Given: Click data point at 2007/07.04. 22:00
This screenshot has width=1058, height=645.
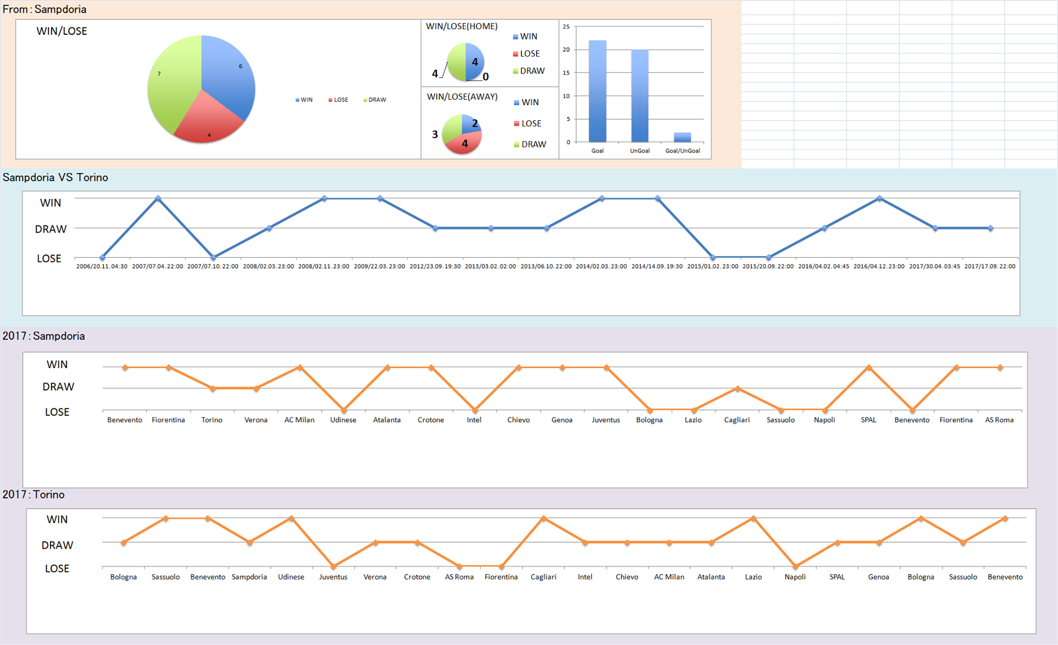Looking at the screenshot, I should click(x=157, y=198).
